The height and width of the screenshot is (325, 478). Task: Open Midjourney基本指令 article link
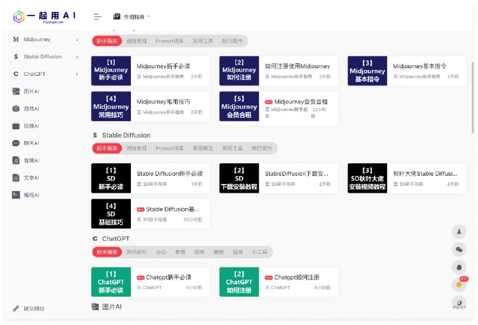click(420, 66)
